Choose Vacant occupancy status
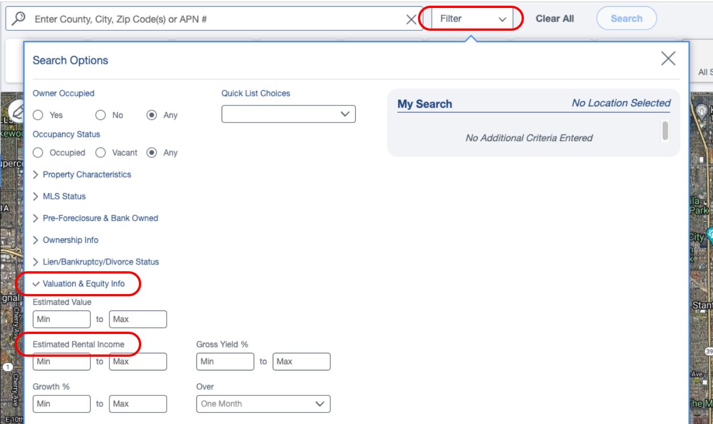713x424 pixels. pyautogui.click(x=101, y=153)
